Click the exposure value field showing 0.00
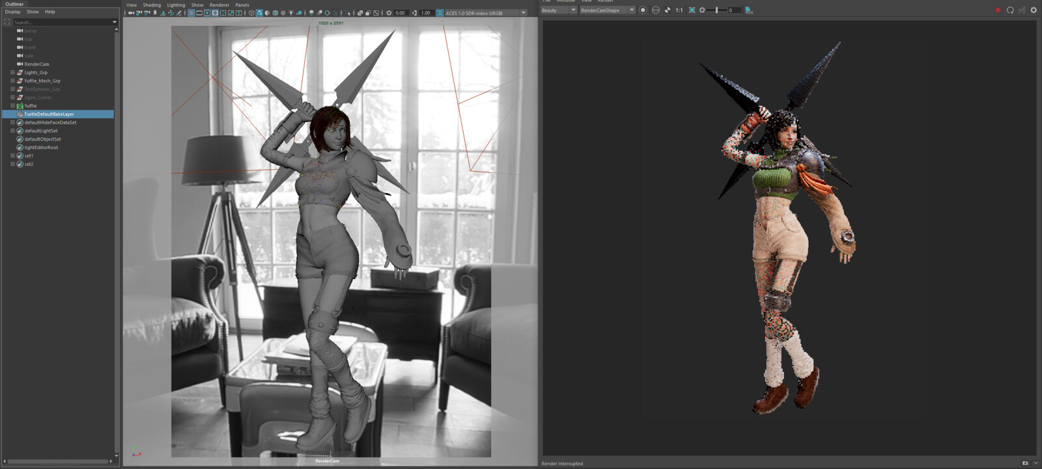The image size is (1042, 469). 401,13
